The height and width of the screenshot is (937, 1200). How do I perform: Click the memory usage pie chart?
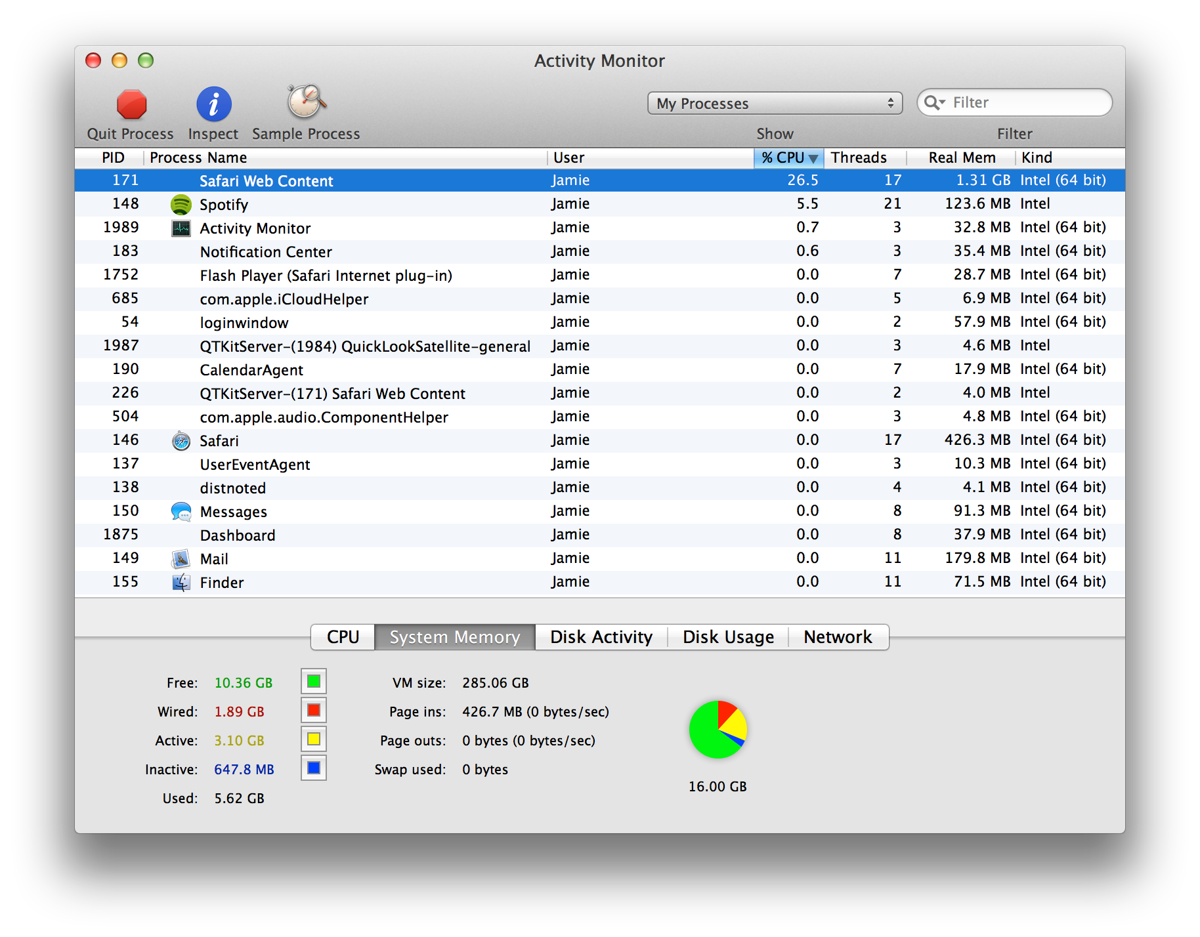(x=718, y=730)
